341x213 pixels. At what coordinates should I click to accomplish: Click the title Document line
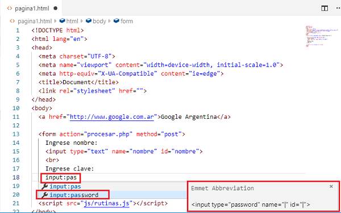pyautogui.click(x=78, y=82)
